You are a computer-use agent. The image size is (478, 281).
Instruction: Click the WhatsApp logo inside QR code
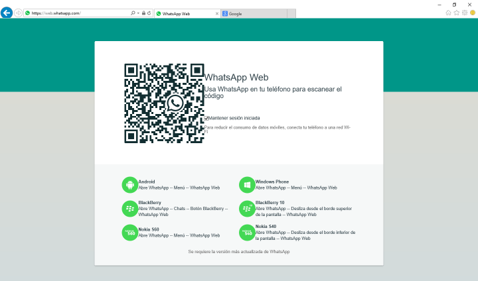(175, 103)
